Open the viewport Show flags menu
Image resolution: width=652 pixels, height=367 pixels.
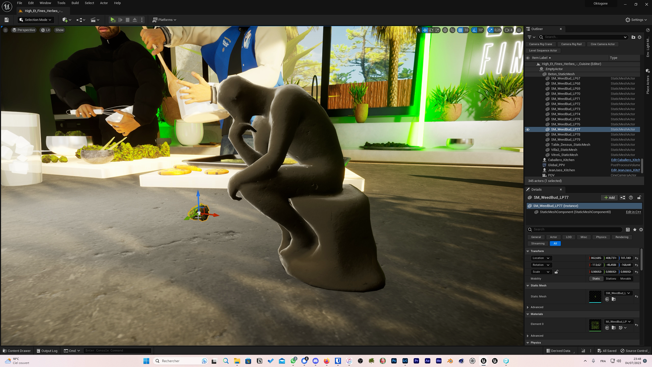[x=59, y=30]
